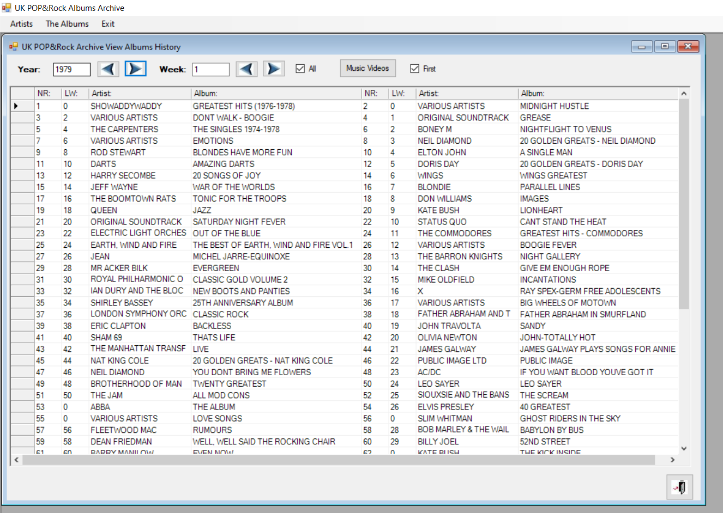The height and width of the screenshot is (513, 723).
Task: Click the next week arrow button
Action: [x=274, y=69]
